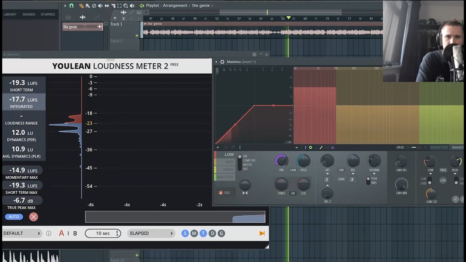Click the add track plus icon

click(115, 18)
